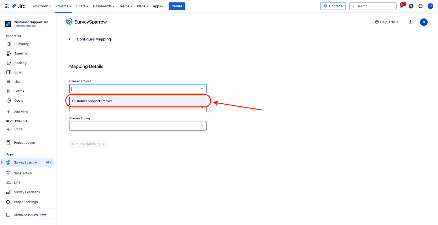Image resolution: width=438 pixels, height=225 pixels.
Task: Click the Create button
Action: coord(177,6)
